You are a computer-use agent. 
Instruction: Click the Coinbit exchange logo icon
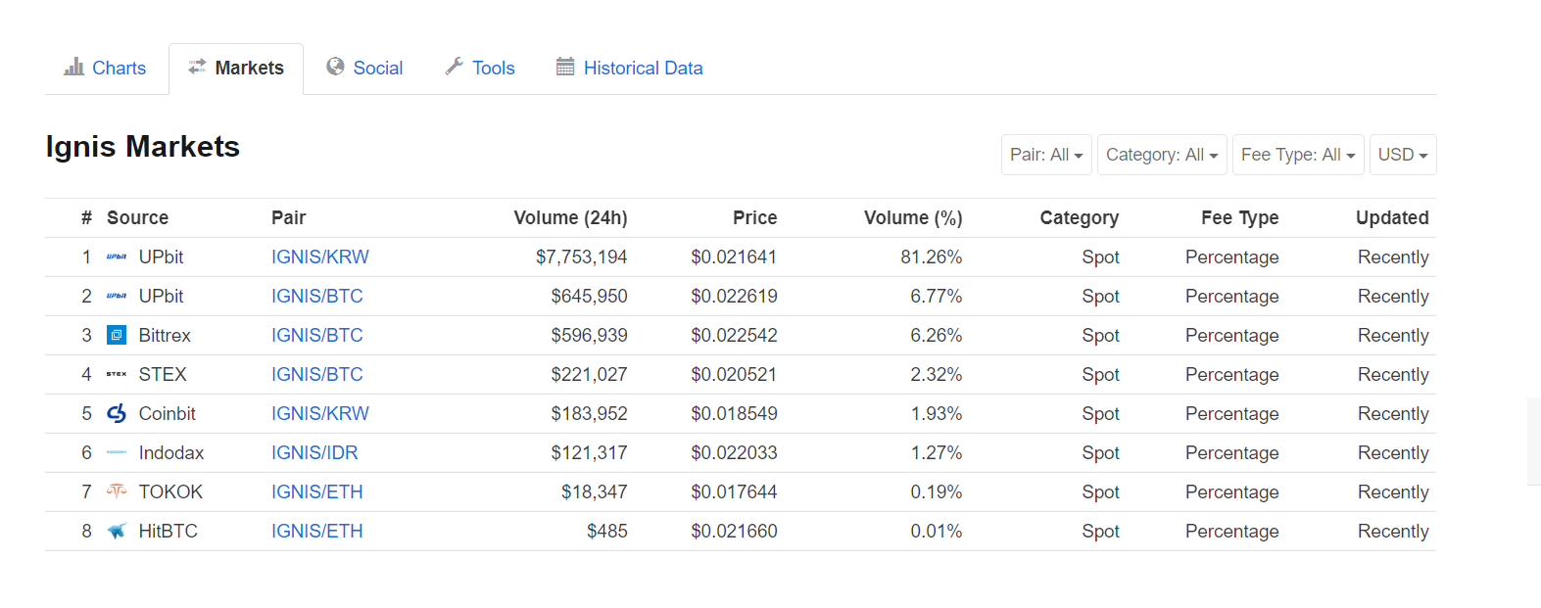tap(117, 413)
